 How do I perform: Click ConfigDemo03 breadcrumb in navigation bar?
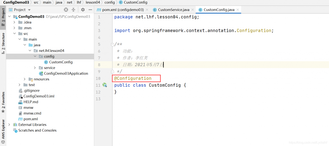pyautogui.click(x=16, y=3)
